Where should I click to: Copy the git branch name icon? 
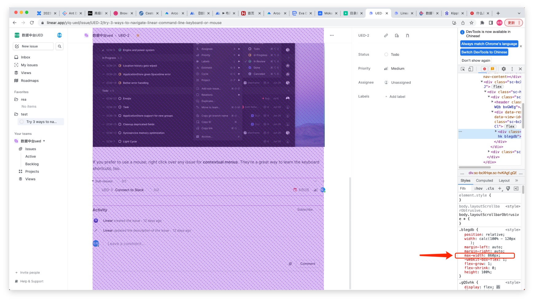(x=407, y=36)
